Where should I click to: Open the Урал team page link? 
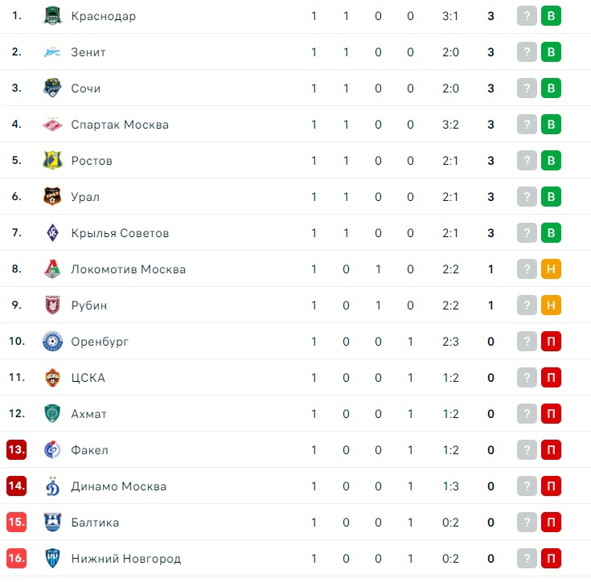[x=85, y=197]
